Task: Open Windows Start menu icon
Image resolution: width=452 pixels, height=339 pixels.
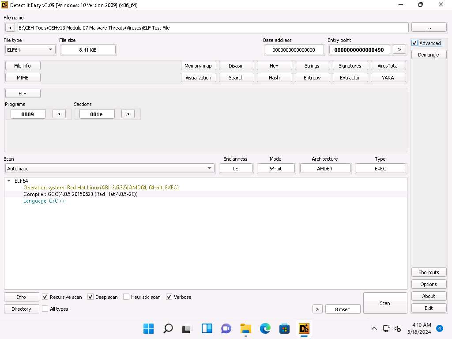Action: 149,328
